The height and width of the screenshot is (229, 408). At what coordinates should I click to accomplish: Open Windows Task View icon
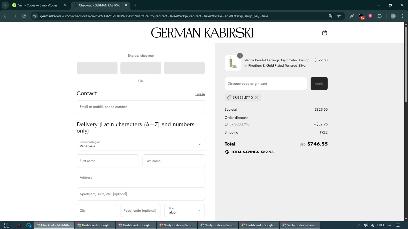7,225
